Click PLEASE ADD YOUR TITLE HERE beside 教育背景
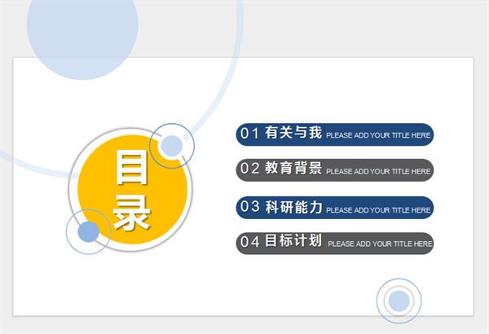Image resolution: width=489 pixels, height=334 pixels. [378, 172]
